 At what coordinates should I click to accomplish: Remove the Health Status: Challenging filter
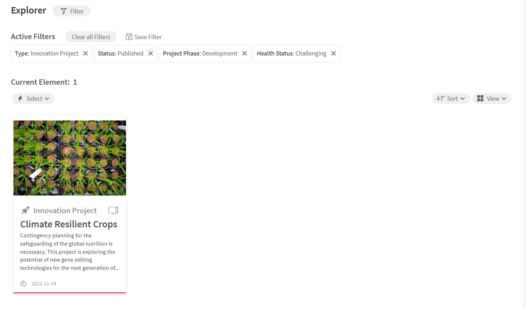pos(333,53)
